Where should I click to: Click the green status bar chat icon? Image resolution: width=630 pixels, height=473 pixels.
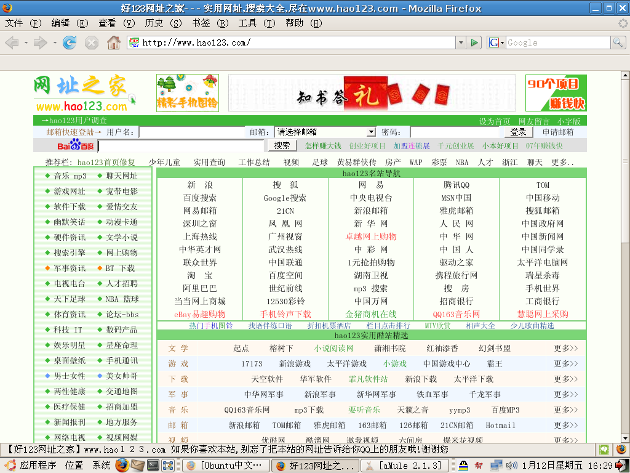click(604, 449)
